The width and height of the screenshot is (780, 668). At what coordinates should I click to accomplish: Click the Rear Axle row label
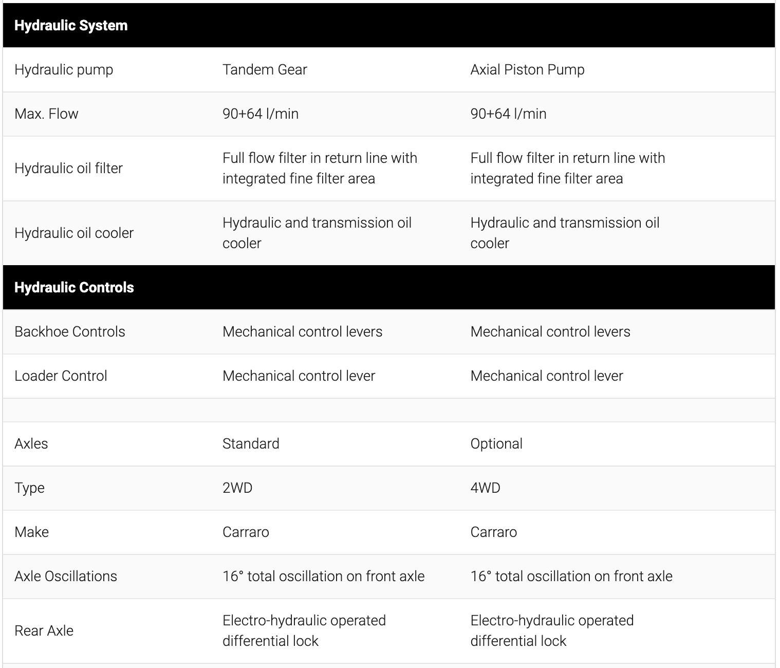tap(44, 631)
